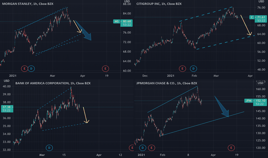Viewport: 268px width, 158px height.
Task: Select the MORGAN STANLEY, 1h, Cboe BZX title
Action: (x=28, y=4)
